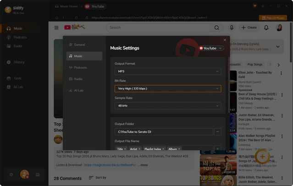Screen dimensions: 293x186
Task: Click the YouTube logo
Action: (74, 27)
